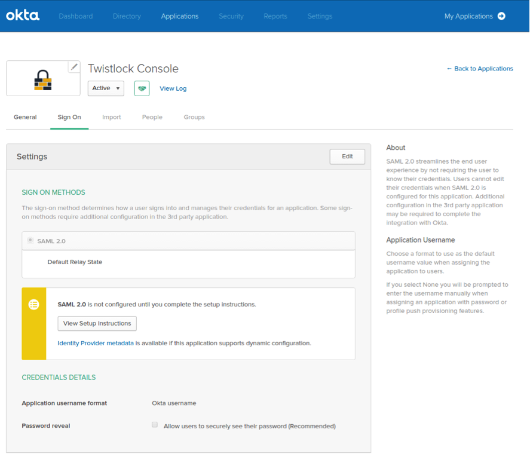
Task: Click the Settings panel heading
Action: (x=32, y=157)
